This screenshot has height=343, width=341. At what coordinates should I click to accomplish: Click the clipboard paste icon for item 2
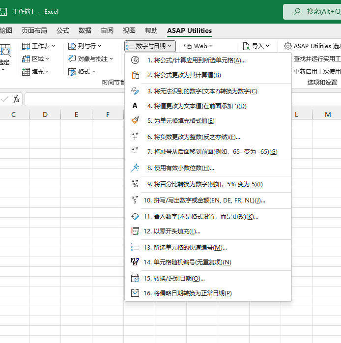[135, 75]
